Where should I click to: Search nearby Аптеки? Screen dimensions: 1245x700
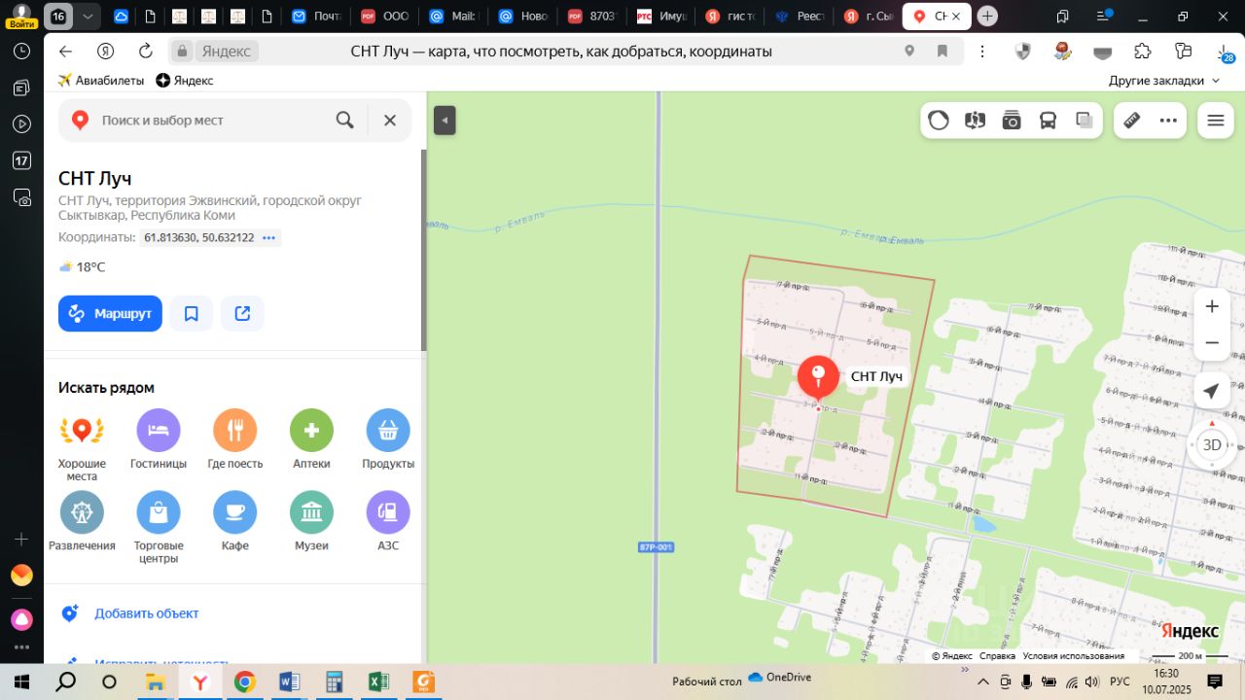pos(312,439)
